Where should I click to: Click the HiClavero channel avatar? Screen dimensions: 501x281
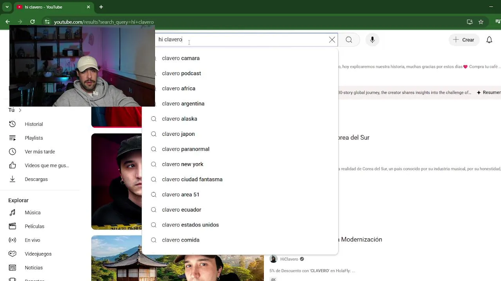274,259
